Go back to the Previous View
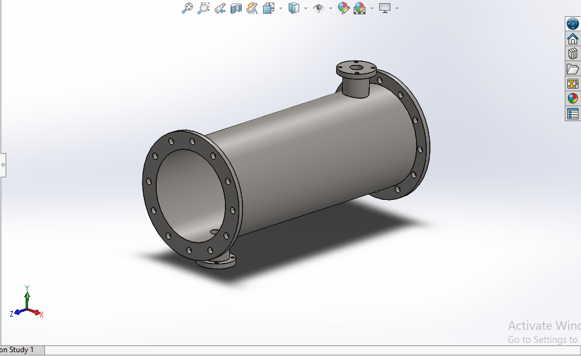The height and width of the screenshot is (356, 581). pos(220,8)
